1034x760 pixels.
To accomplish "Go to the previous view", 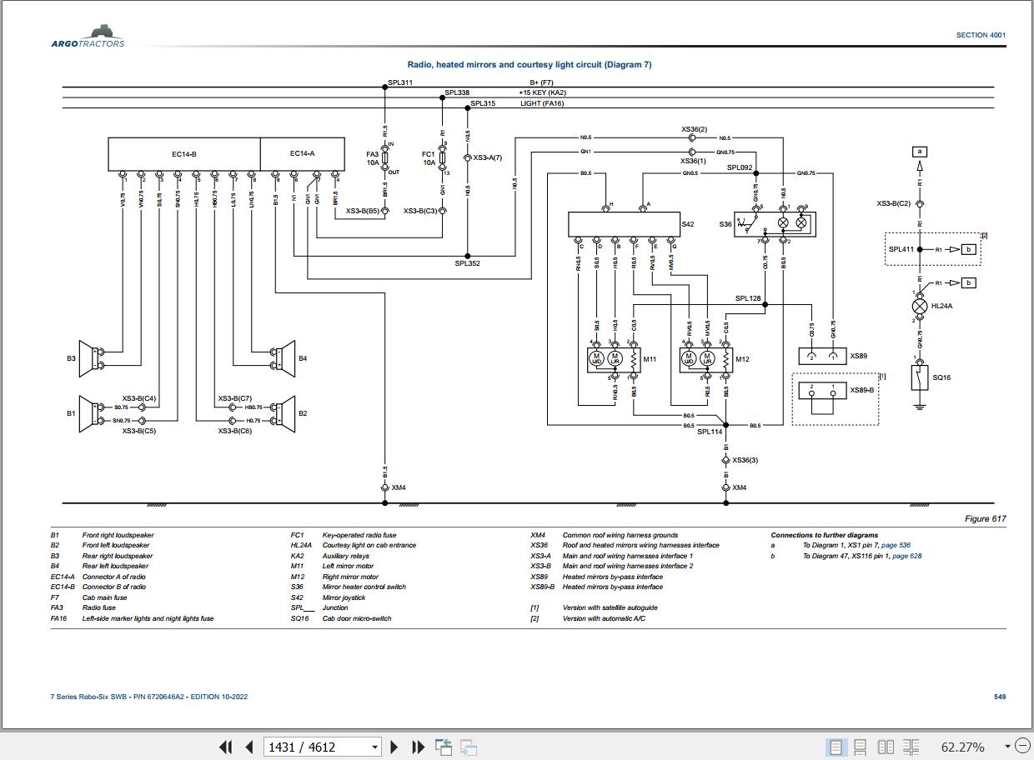I will click(x=443, y=747).
